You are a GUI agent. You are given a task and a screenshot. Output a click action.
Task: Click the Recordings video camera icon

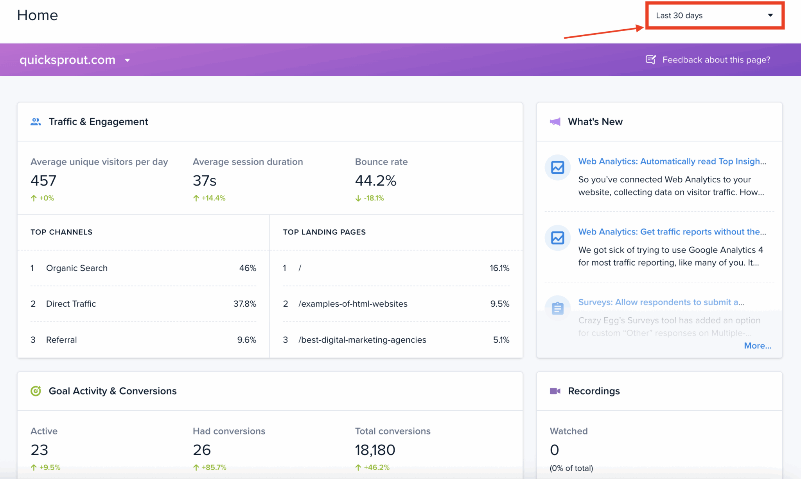coord(556,391)
